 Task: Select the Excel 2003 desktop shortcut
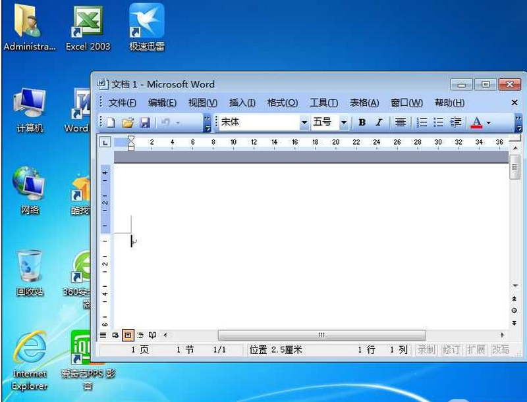click(88, 28)
